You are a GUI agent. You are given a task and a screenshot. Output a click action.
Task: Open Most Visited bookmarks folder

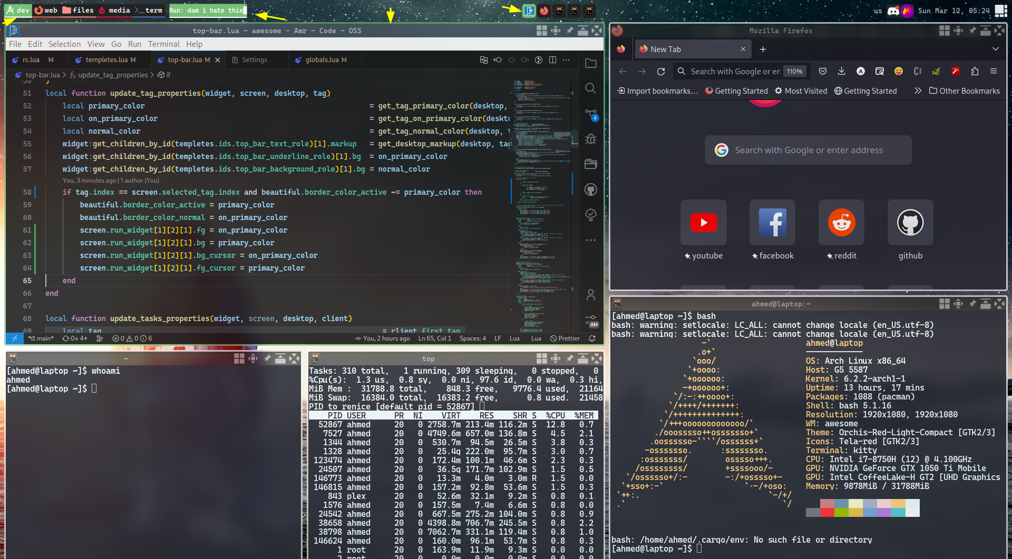pyautogui.click(x=801, y=91)
